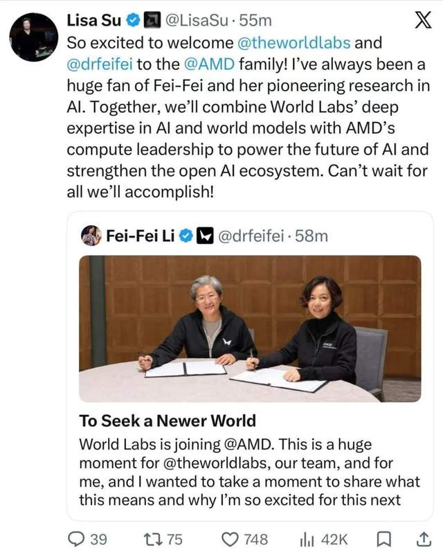Like the post with the heart icon

tap(230, 540)
